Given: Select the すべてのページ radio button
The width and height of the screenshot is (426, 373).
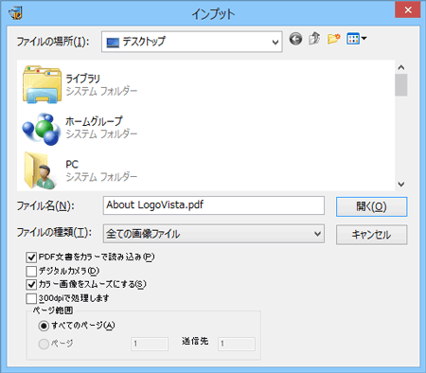Looking at the screenshot, I should [44, 326].
